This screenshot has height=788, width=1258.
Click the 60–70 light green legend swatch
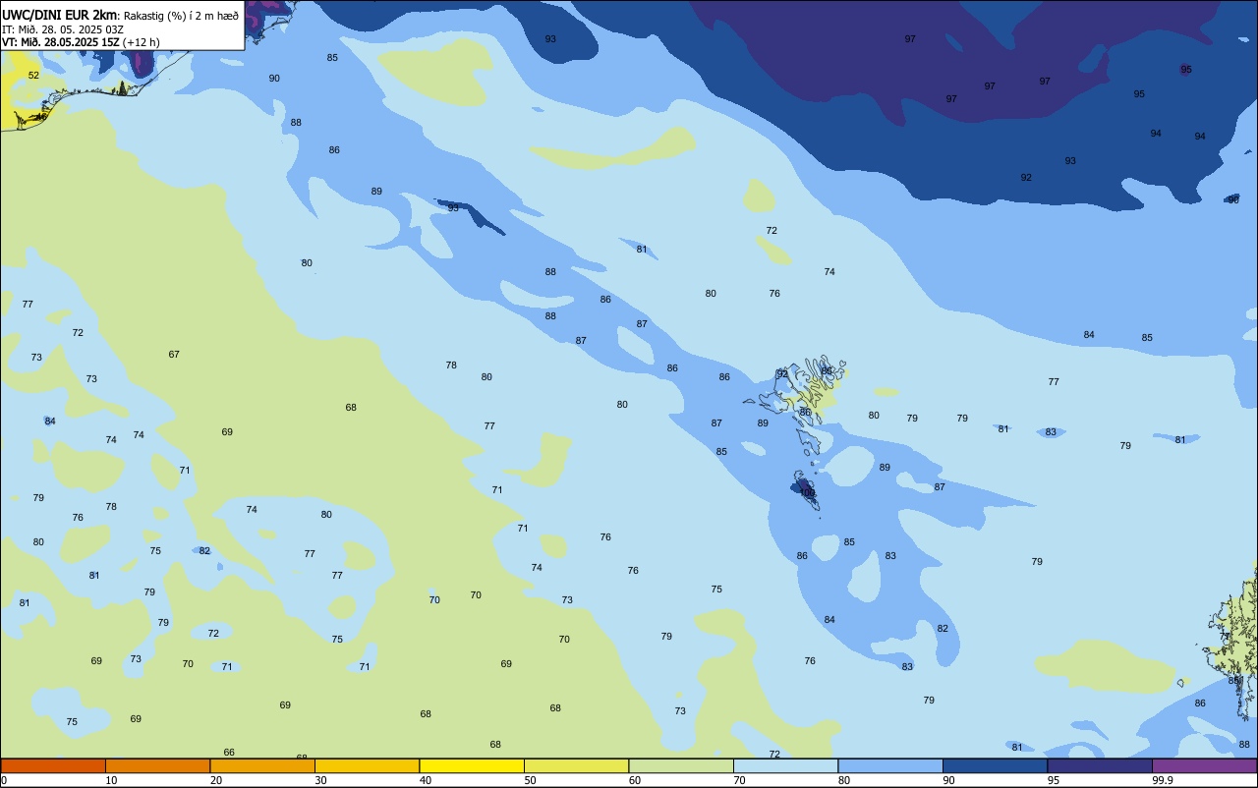(x=681, y=765)
